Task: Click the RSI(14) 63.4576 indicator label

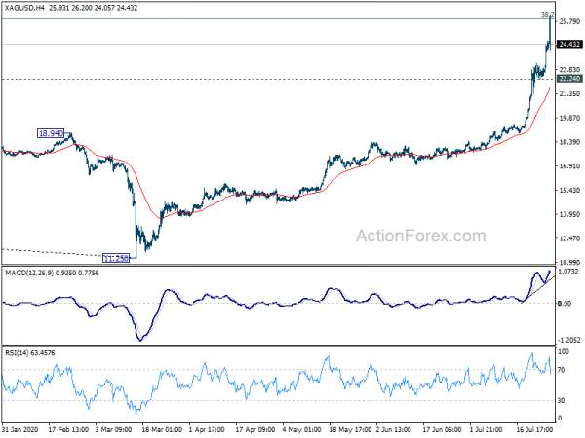Action: point(30,352)
